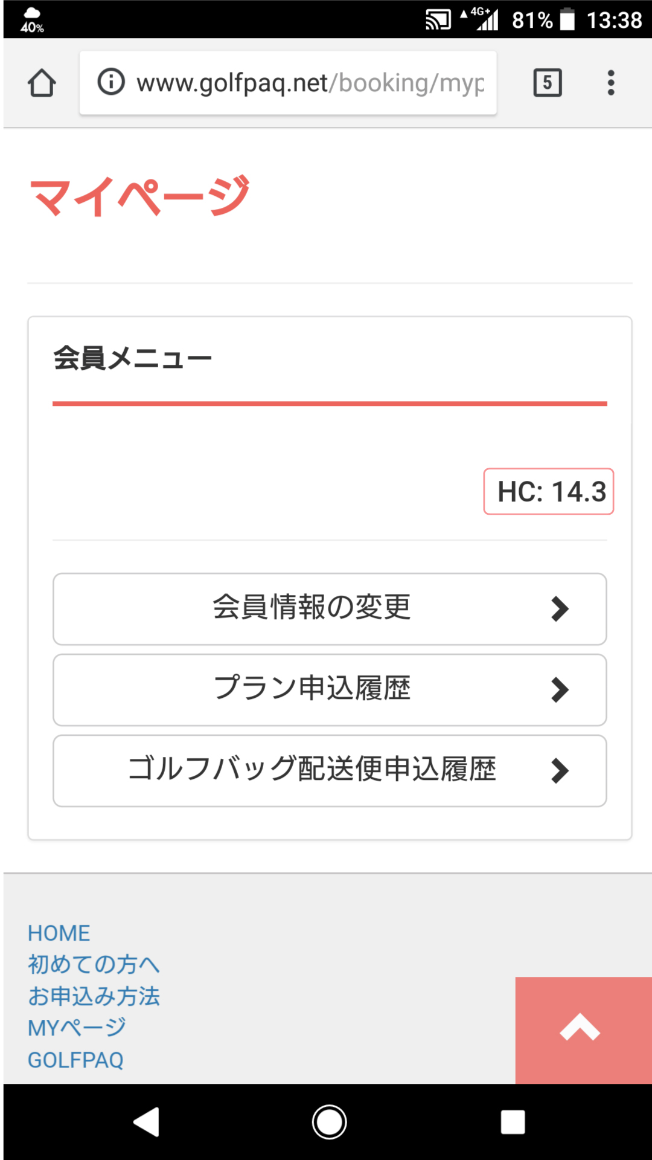Tap chevron beside 会員情報の変更

(x=560, y=609)
